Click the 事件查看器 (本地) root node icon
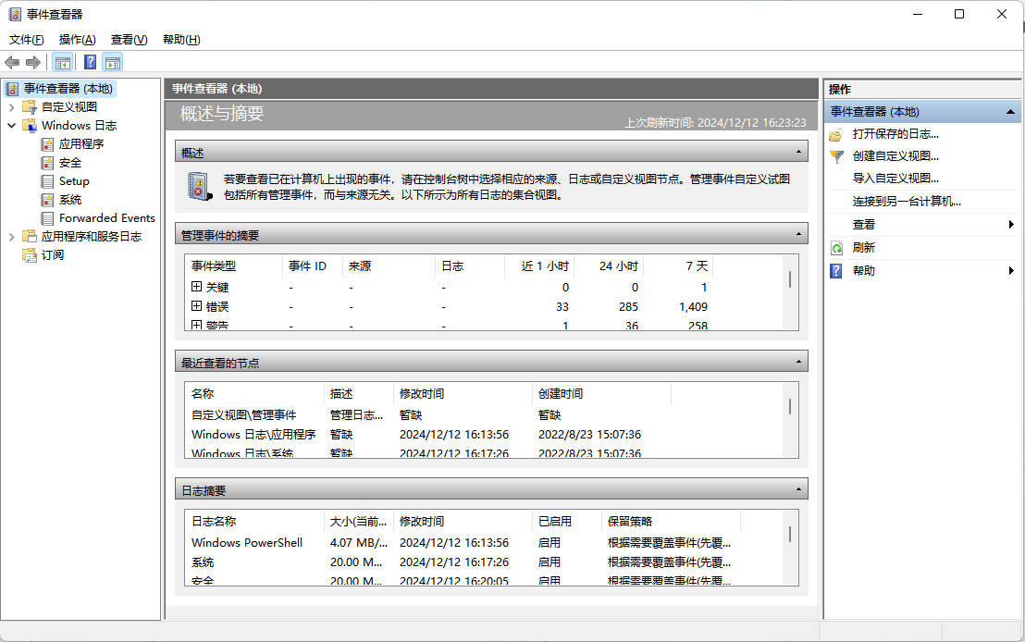Screen dimensions: 1025x642 click(12, 89)
